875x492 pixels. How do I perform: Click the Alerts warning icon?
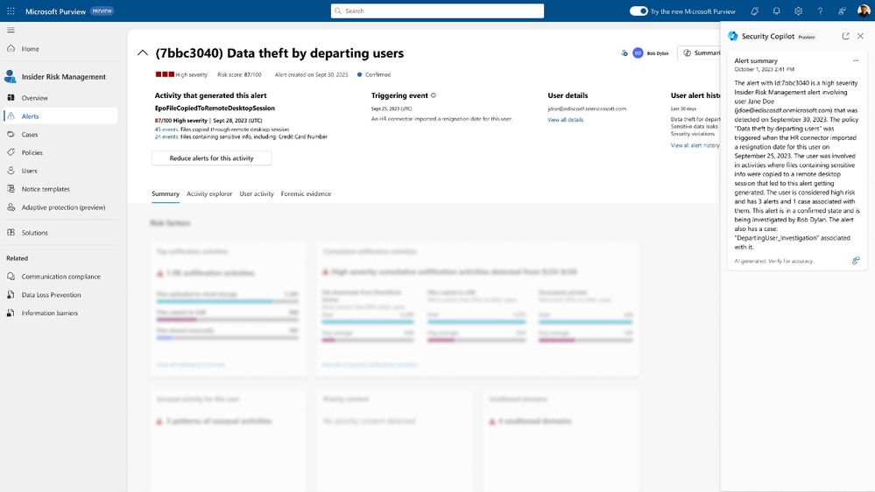11,116
